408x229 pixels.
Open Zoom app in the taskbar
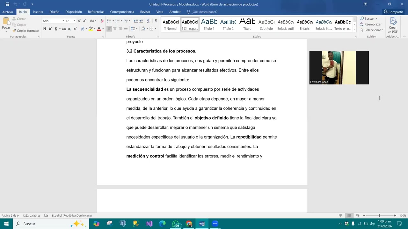215,224
